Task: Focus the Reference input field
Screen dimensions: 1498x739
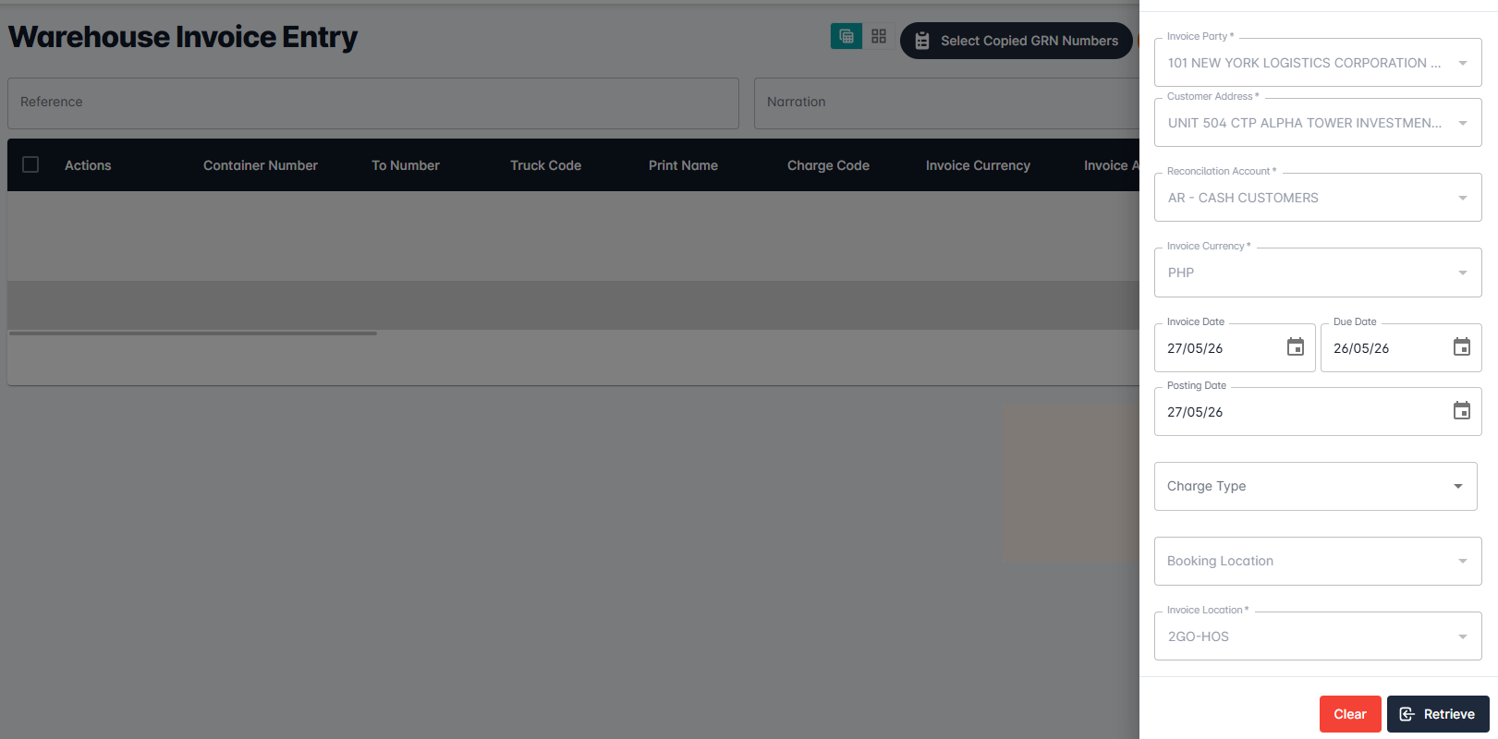Action: 373,103
